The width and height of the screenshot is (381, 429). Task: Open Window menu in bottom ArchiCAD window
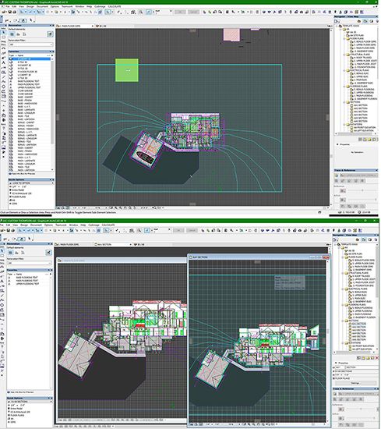(x=73, y=225)
